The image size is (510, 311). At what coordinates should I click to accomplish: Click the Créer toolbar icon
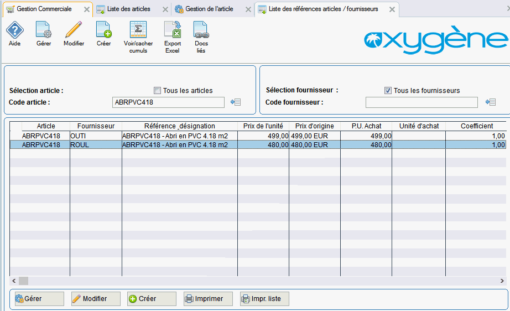point(103,30)
